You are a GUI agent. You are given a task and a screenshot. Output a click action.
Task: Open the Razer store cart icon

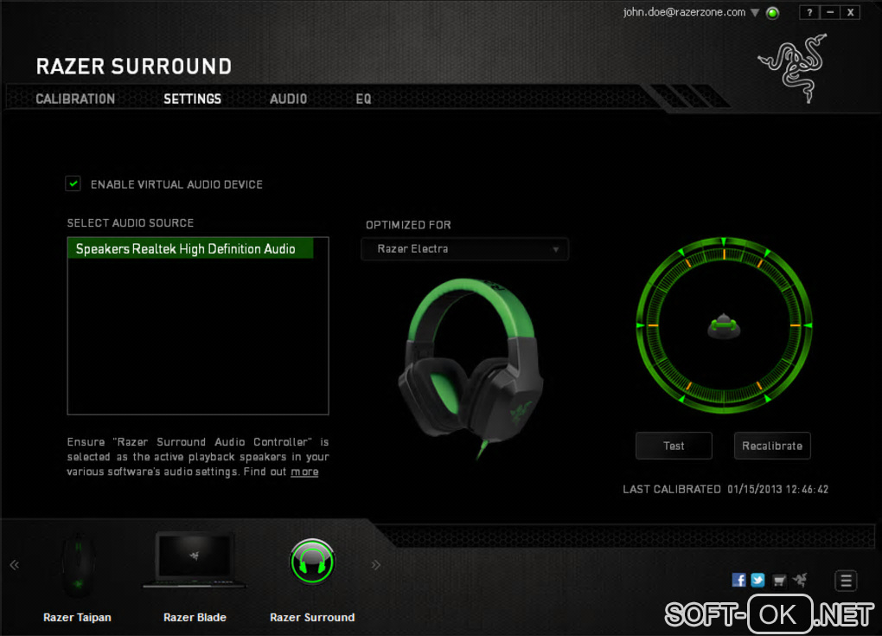(778, 581)
